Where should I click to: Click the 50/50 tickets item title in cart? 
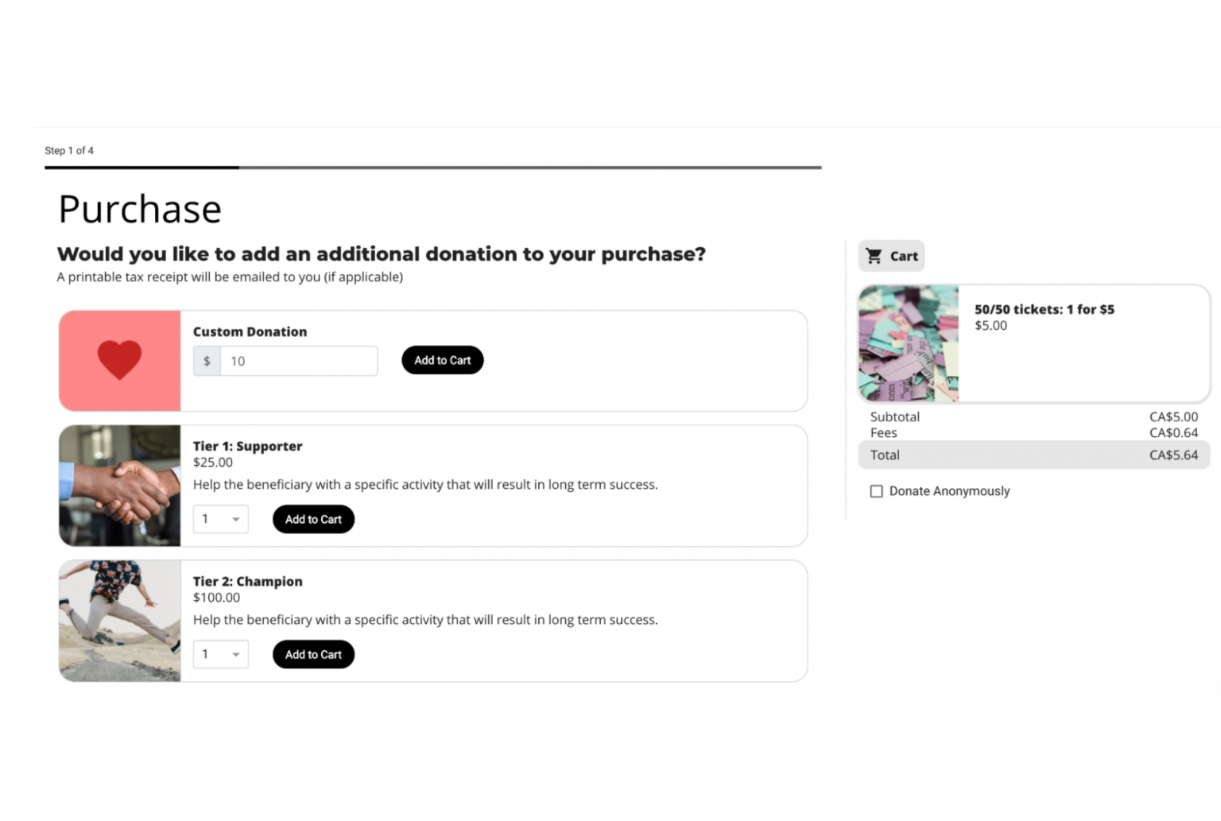pos(1044,309)
